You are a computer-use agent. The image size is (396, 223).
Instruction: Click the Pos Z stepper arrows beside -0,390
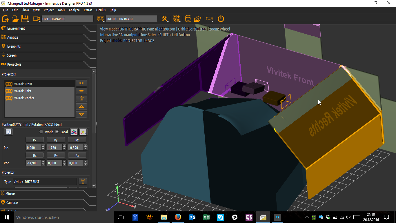(x=86, y=148)
